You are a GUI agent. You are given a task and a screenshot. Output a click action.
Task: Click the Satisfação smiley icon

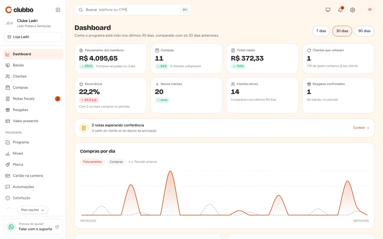click(8, 198)
